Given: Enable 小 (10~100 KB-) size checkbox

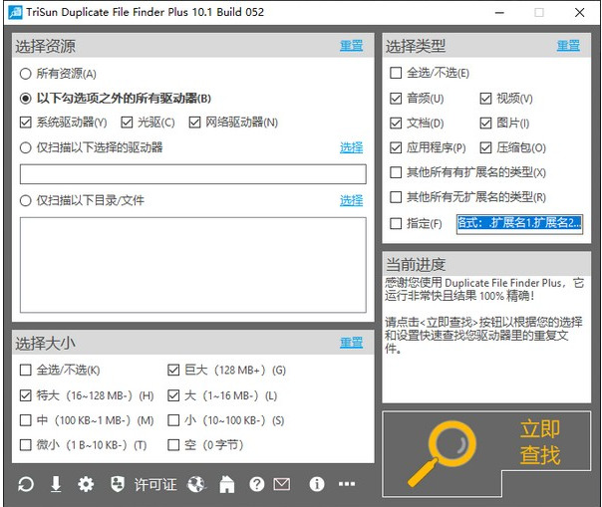Looking at the screenshot, I should [173, 420].
